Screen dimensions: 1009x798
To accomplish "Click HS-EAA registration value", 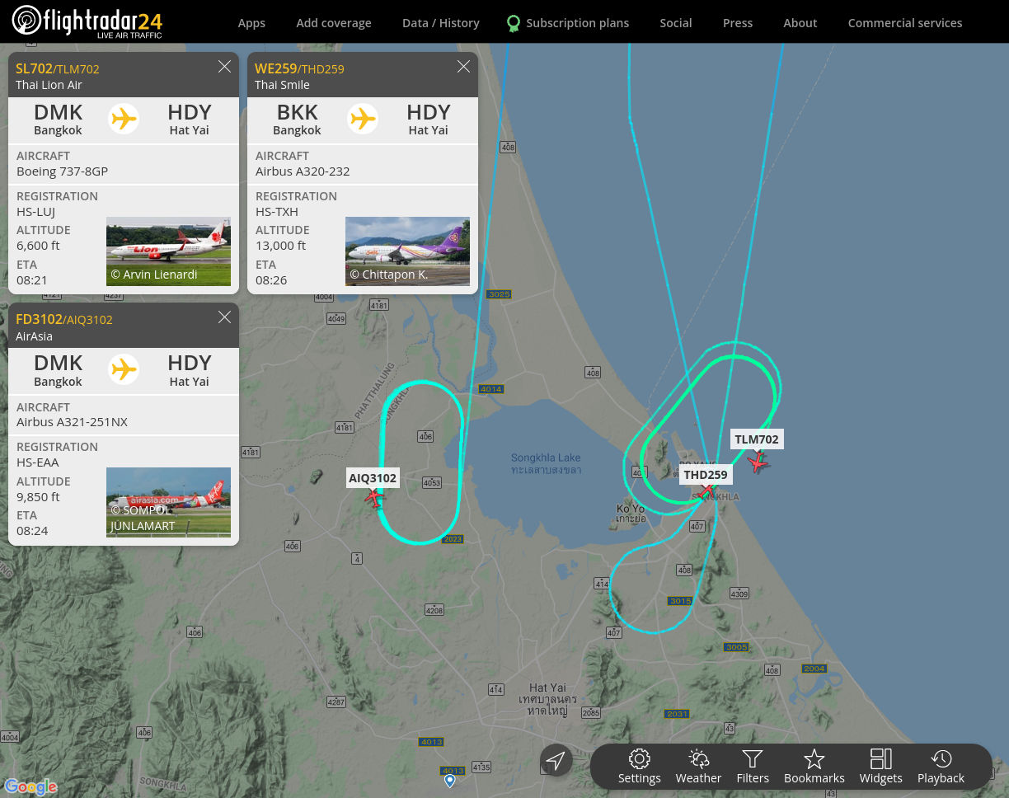I will click(x=36, y=462).
